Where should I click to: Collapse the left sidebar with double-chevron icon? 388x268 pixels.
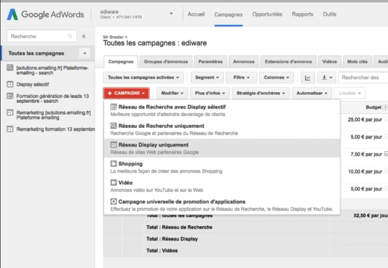(84, 36)
